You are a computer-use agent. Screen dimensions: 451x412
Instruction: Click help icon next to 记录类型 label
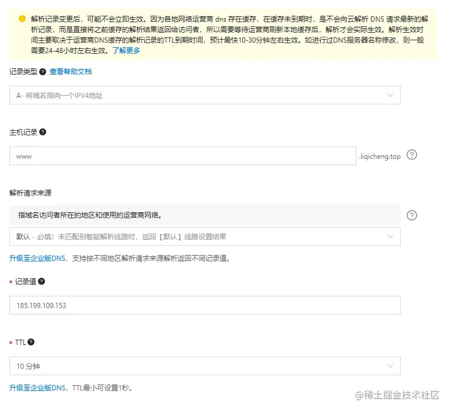coord(43,72)
